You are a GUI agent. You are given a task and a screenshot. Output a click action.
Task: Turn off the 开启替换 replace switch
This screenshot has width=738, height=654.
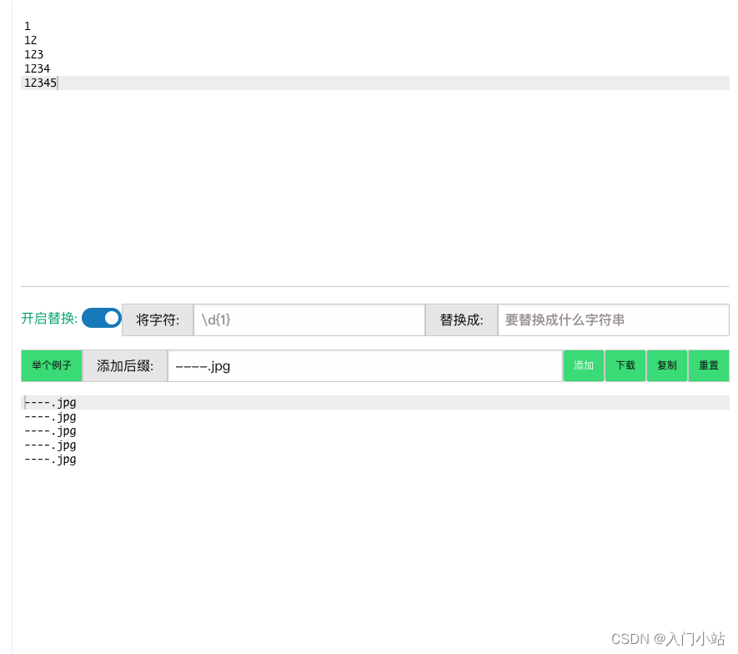tap(101, 319)
